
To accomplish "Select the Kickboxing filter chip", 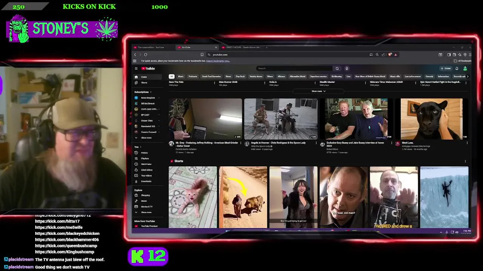I will (x=336, y=76).
